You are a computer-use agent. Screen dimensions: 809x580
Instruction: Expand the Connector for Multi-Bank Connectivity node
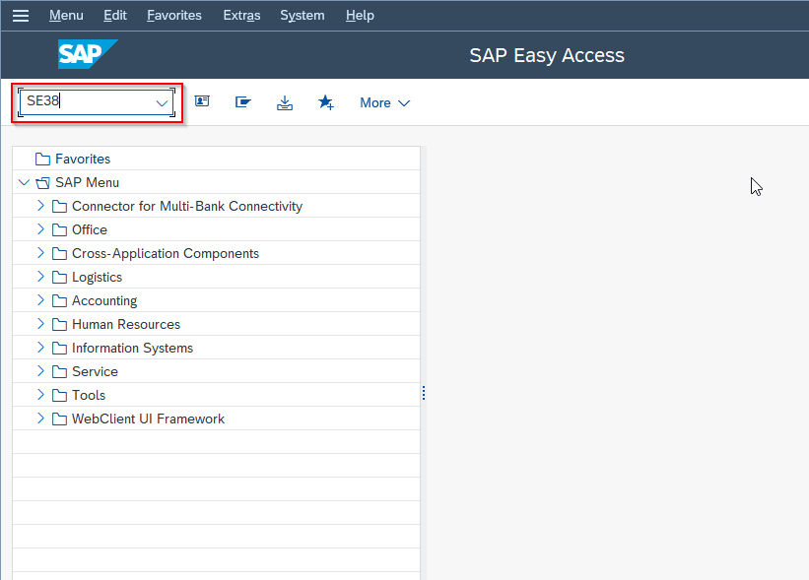[40, 206]
